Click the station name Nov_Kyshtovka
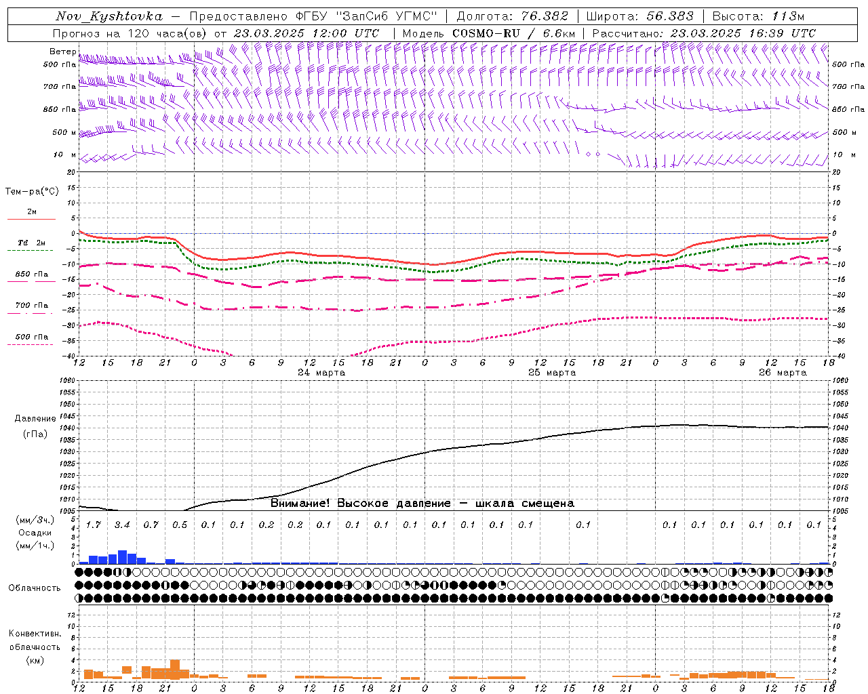The width and height of the screenshot is (868, 694). pyautogui.click(x=108, y=16)
